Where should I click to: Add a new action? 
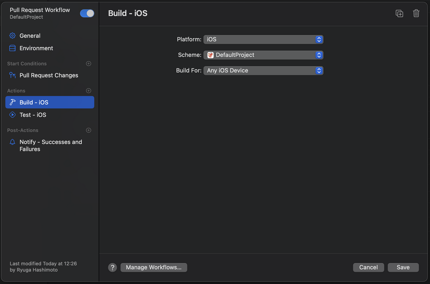click(89, 91)
